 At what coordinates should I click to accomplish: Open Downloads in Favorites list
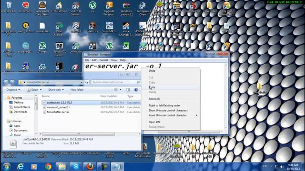[x=20, y=112]
